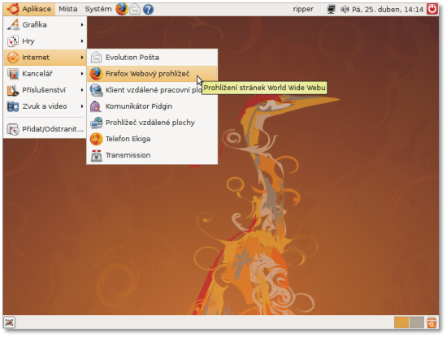447x337 pixels.
Task: Expand the Hry submenu arrow
Action: tap(82, 41)
